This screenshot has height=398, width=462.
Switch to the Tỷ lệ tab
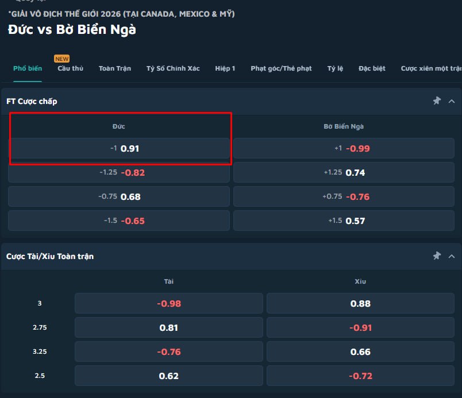click(x=335, y=68)
